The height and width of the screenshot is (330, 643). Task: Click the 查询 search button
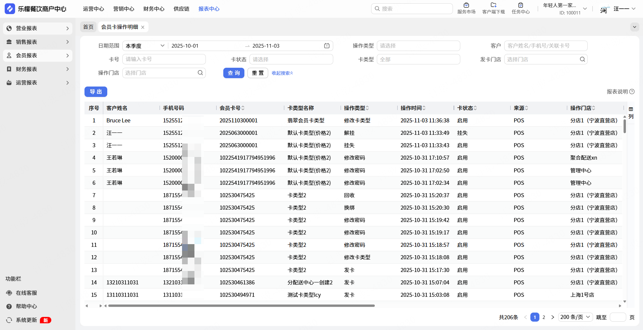pos(234,73)
